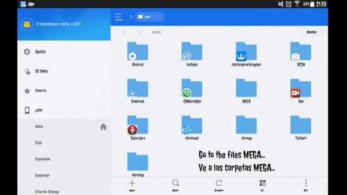Tap the Search magnifier button
The image size is (347, 195).
(176, 185)
